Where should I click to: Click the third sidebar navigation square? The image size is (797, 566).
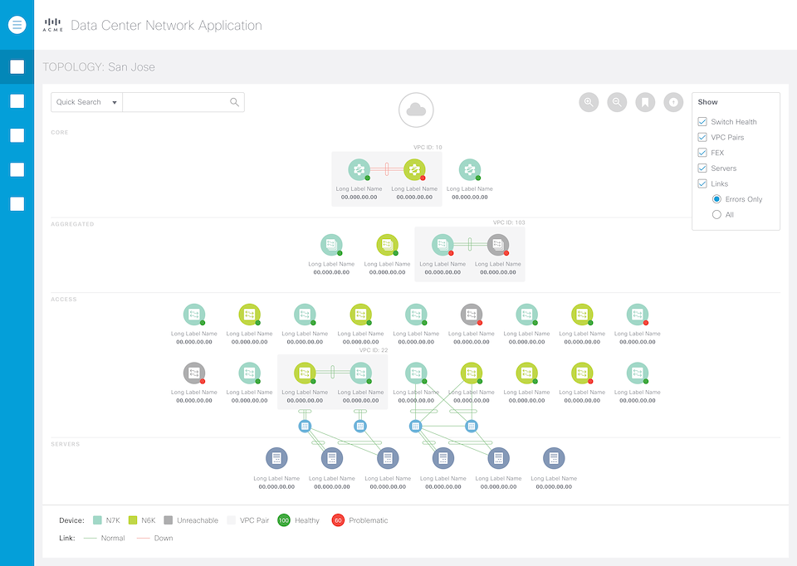click(x=17, y=135)
